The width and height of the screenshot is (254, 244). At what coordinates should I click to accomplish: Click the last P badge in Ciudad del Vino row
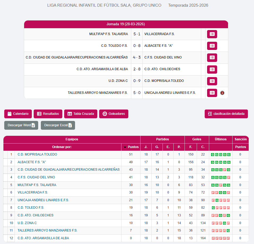pyautogui.click(x=229, y=178)
